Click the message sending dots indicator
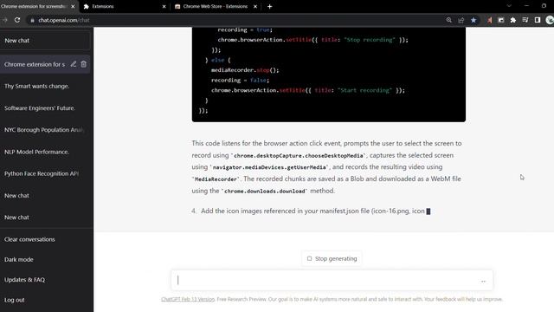554x312 pixels. coord(483,281)
